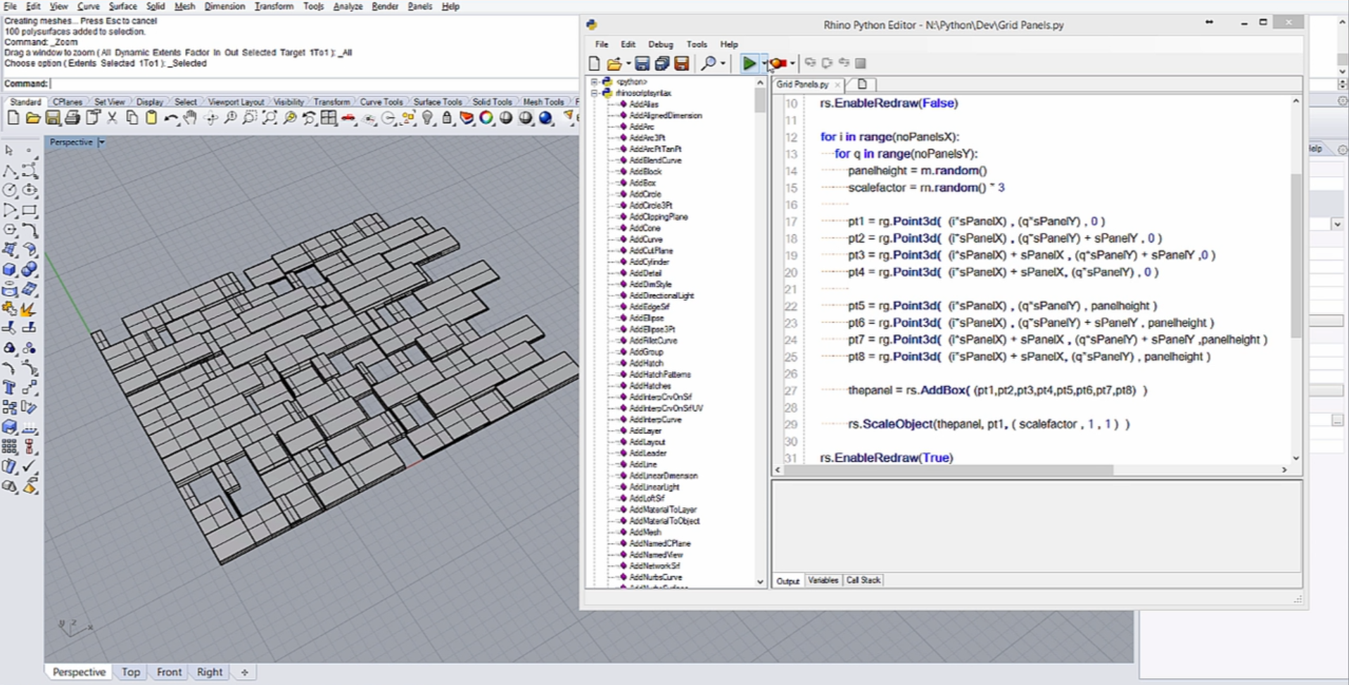Viewport: 1349px width, 685px height.
Task: Switch to the Curve Tools toolbar tab
Action: [x=381, y=102]
